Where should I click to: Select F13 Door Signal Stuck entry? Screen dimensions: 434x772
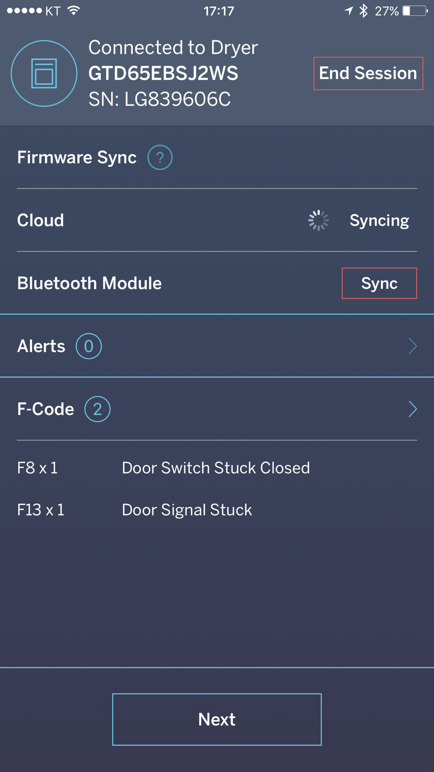(135, 510)
